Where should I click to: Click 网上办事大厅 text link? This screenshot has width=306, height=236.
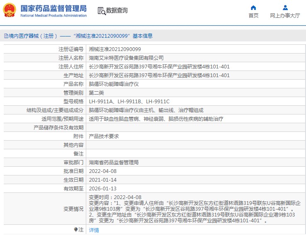pyautogui.click(x=285, y=16)
